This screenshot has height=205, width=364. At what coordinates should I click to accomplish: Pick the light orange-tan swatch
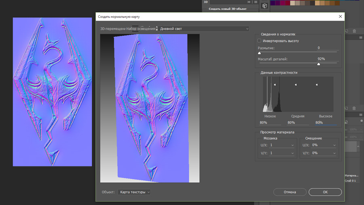point(317,3)
